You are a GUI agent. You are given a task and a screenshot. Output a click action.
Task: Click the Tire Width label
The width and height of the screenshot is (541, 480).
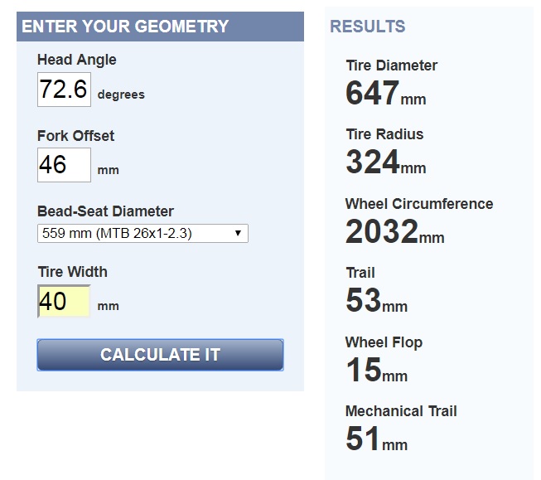(72, 272)
